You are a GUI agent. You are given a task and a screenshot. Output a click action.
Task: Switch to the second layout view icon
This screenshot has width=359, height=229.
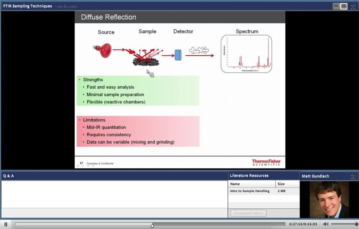tap(344, 6)
